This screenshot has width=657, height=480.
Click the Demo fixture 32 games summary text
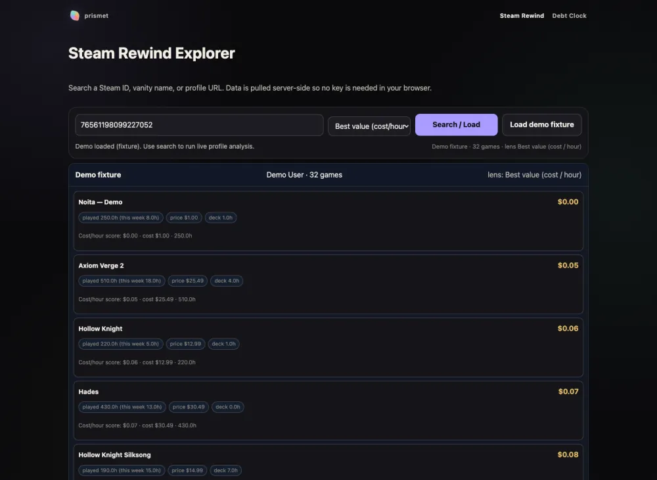507,147
